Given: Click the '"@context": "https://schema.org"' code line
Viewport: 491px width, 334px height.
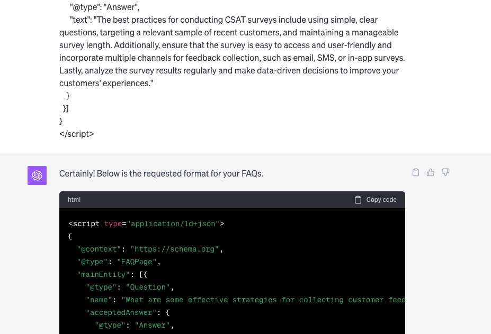Looking at the screenshot, I should pos(150,249).
